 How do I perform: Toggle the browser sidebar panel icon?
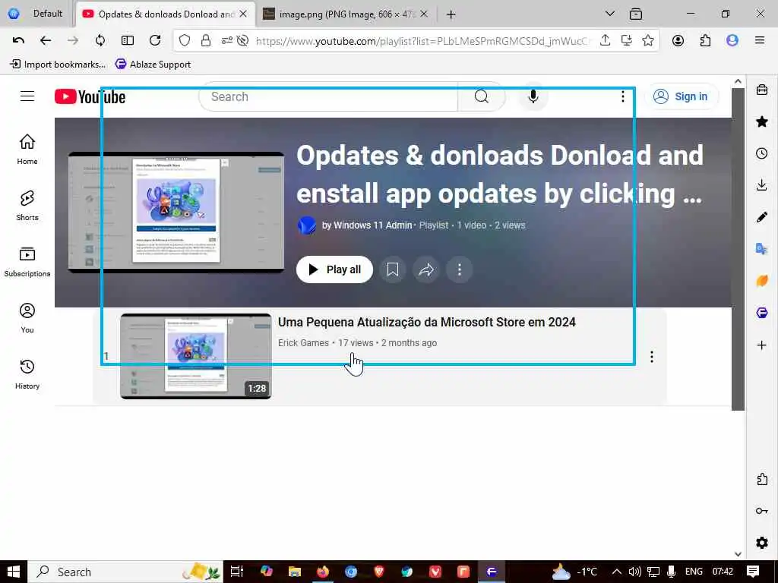pos(128,41)
